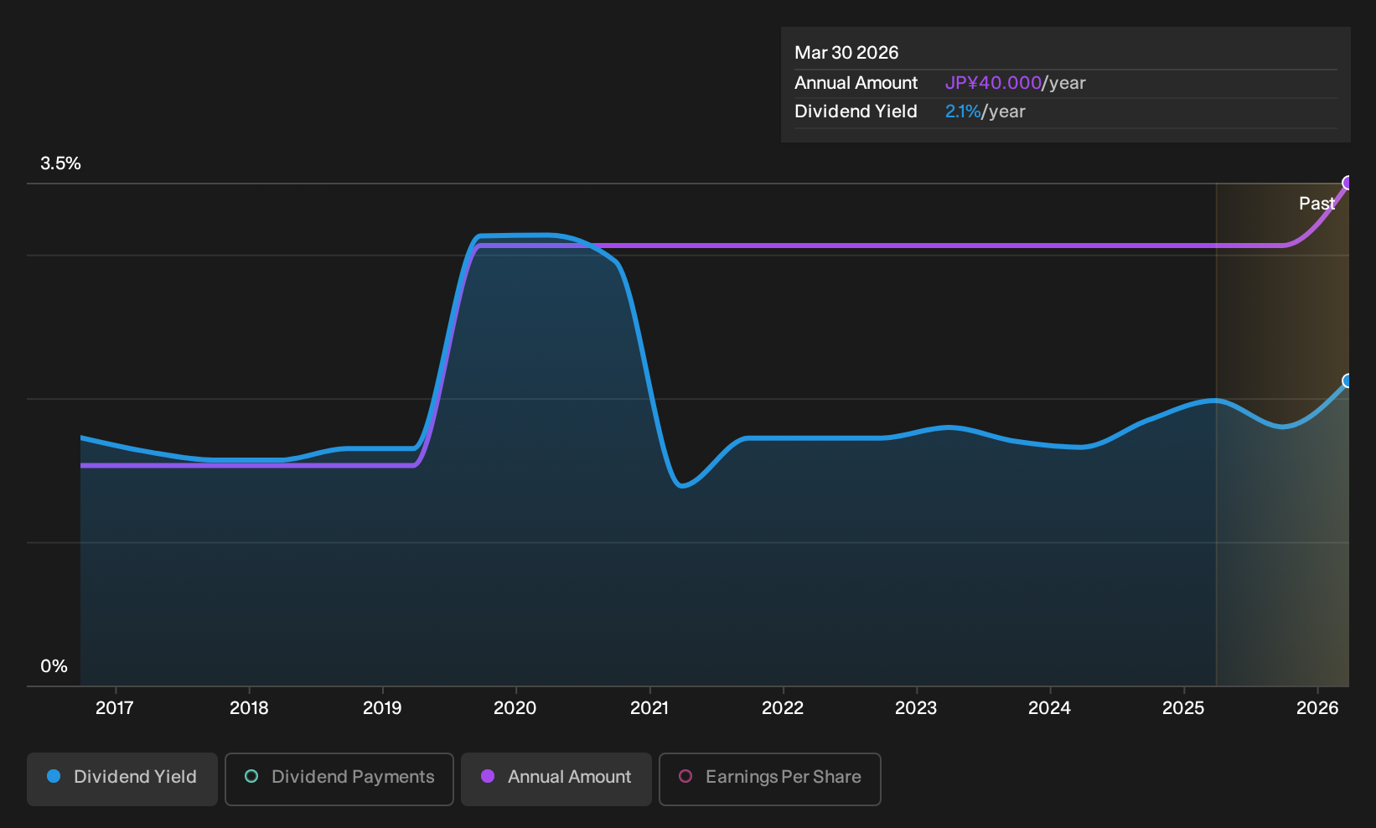Click the 2022 x-axis label

783,708
